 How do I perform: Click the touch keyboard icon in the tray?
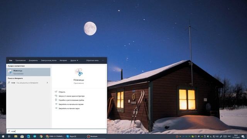click(225, 136)
